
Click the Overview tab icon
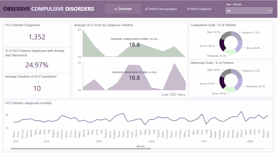click(115, 9)
